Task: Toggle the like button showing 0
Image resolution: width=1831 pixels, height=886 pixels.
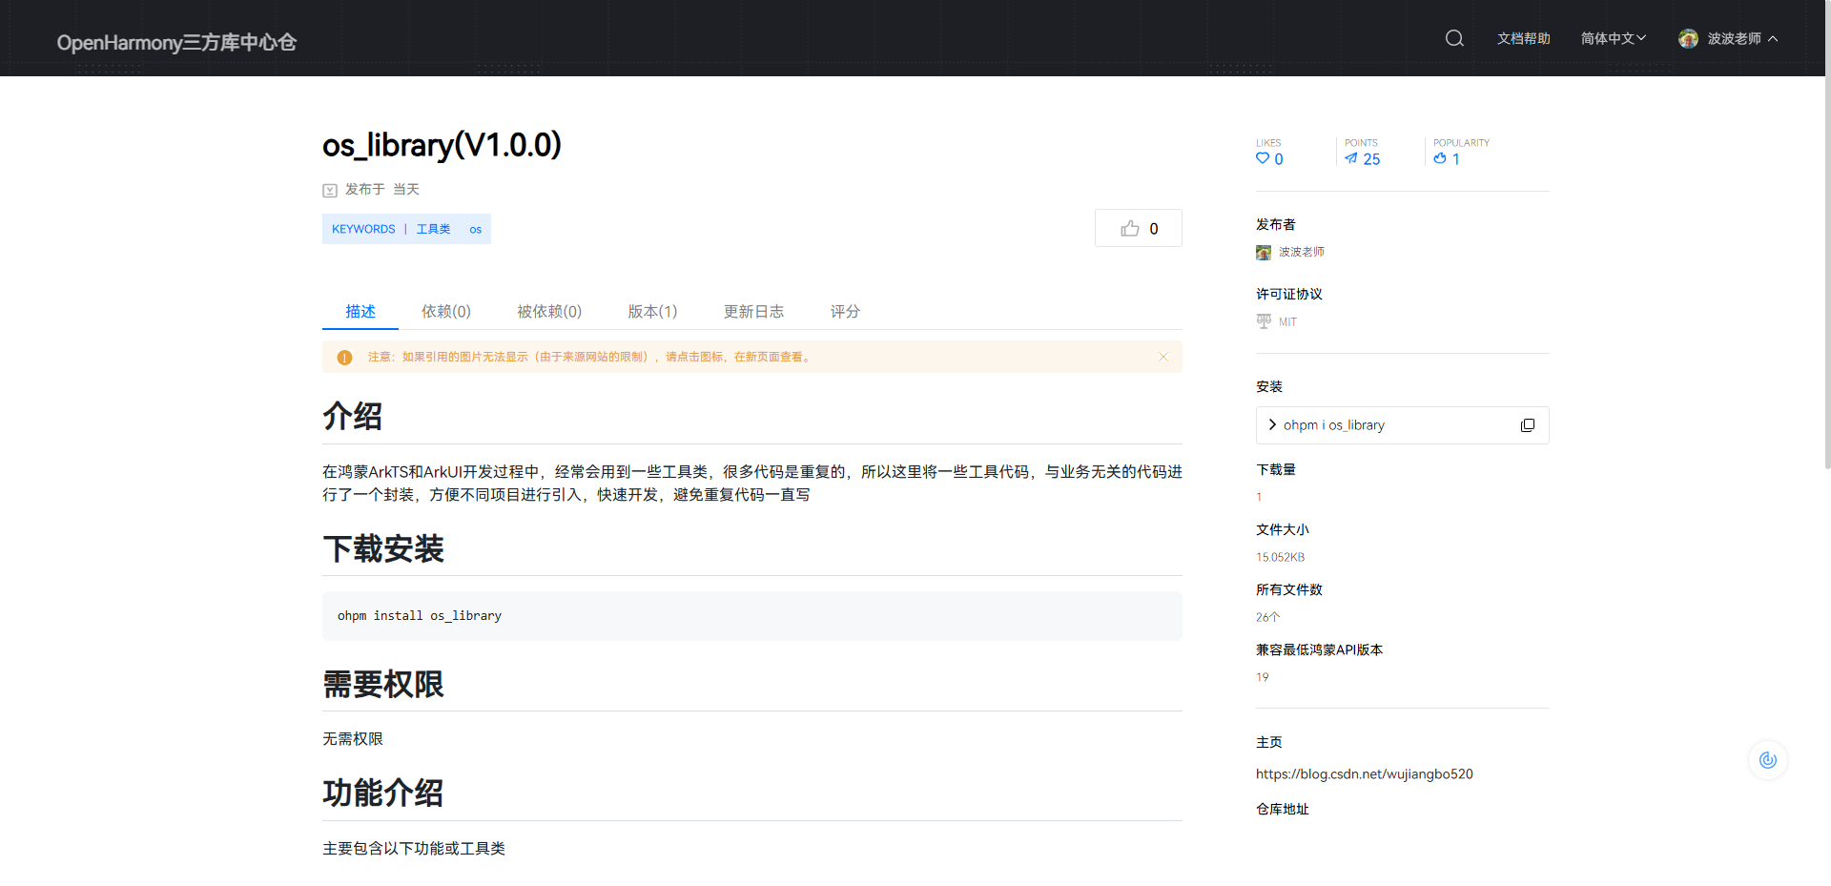Action: click(1138, 228)
